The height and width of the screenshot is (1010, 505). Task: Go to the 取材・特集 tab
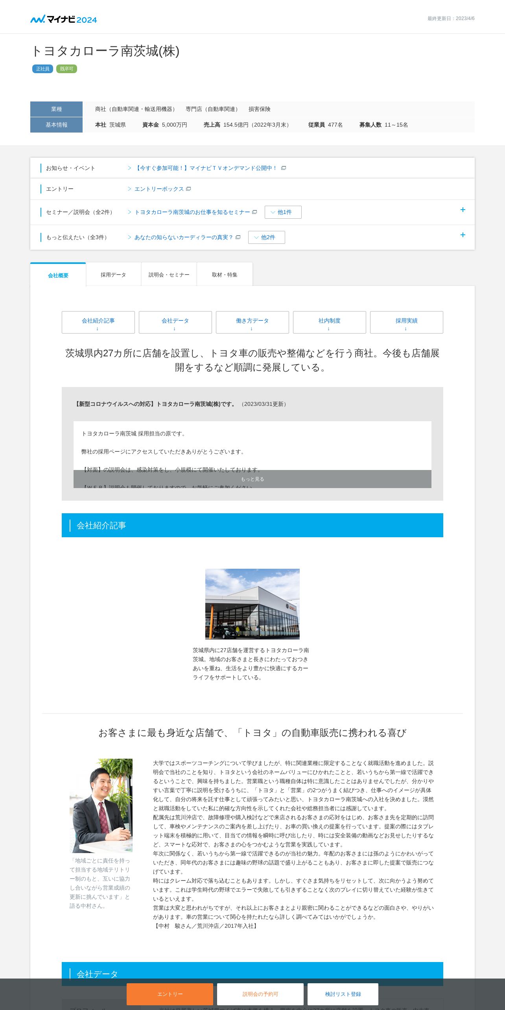coord(225,275)
